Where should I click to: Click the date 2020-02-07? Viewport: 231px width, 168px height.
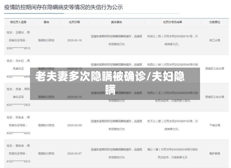74,154
